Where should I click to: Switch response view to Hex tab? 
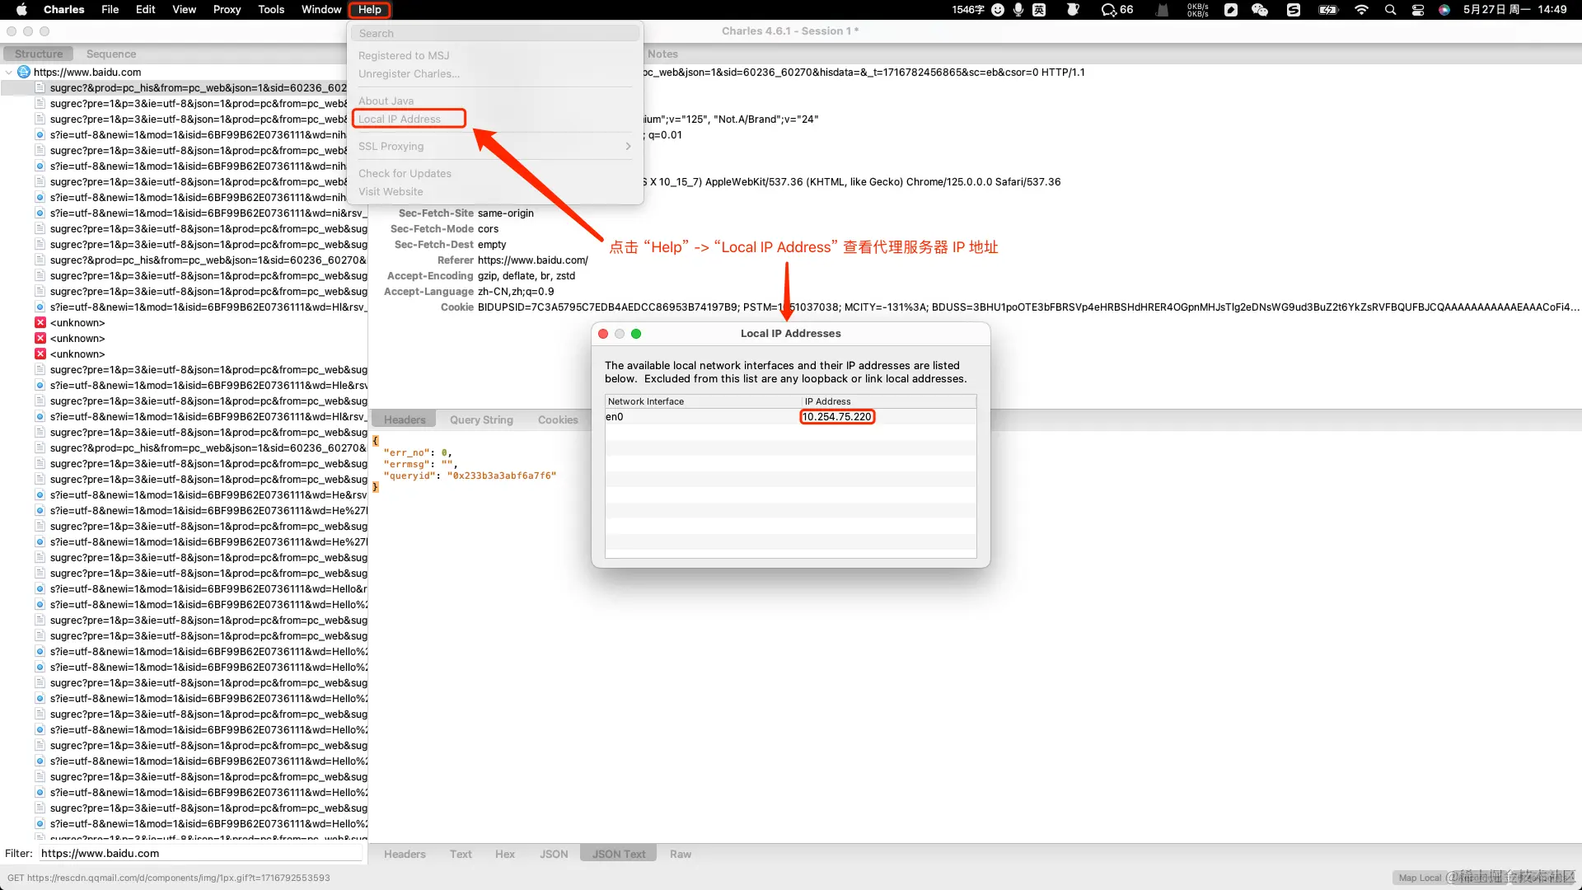click(x=505, y=854)
